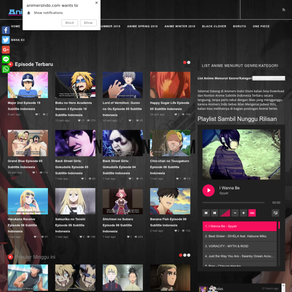Click play icon beside Populer Minggu ini
The image size is (292, 292).
(10, 257)
